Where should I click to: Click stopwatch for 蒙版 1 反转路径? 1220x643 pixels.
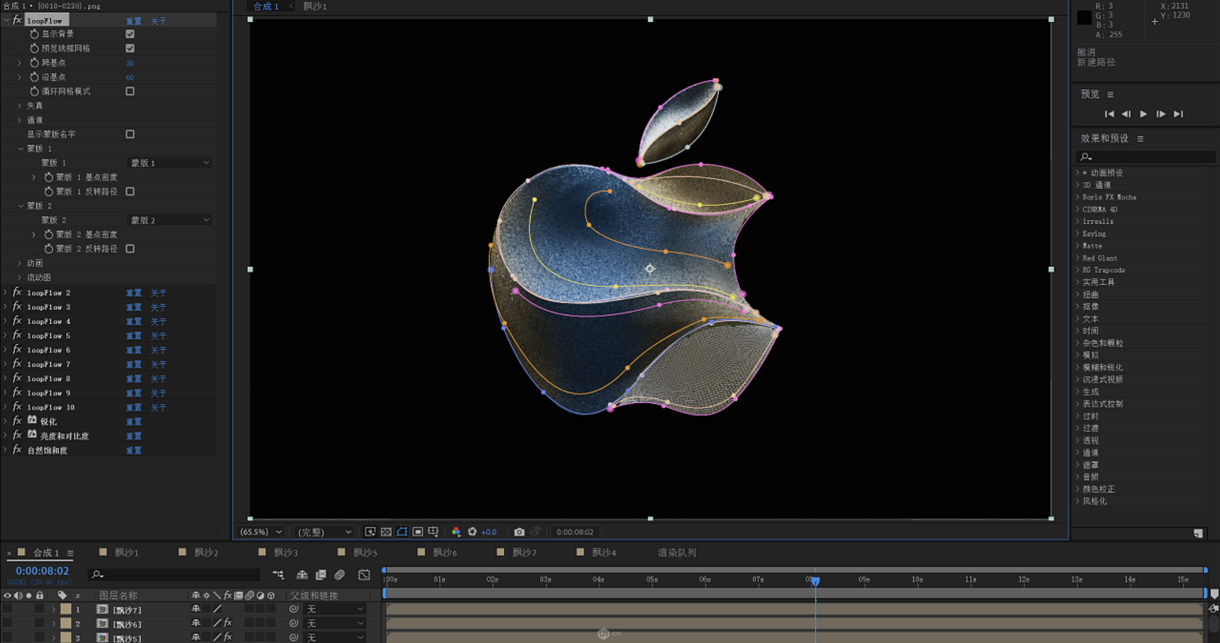49,191
